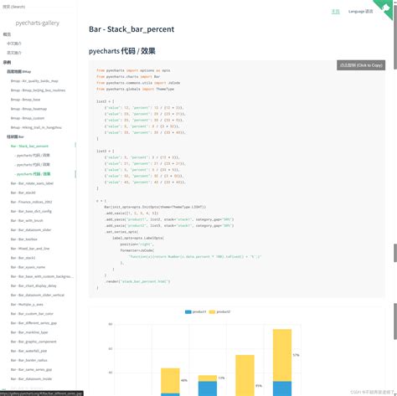Open Bar - Bar_markline_type example
The image size is (397, 396).
pos(29,332)
